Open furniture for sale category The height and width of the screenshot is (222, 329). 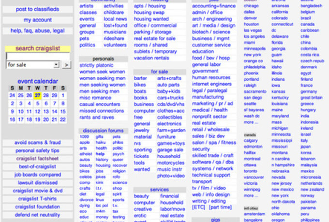coord(166,137)
